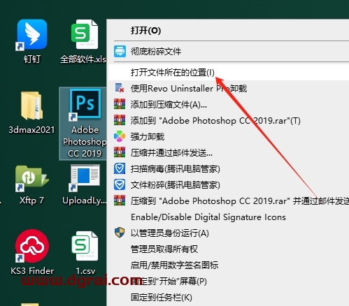The height and width of the screenshot is (306, 349).
Task: Choose 压缩并通过邮件发送... entry
Action: 171,153
